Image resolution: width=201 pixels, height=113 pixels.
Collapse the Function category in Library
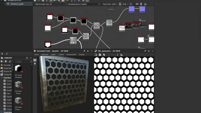(2, 78)
